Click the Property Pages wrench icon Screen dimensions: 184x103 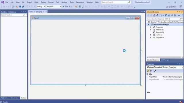[155, 71]
